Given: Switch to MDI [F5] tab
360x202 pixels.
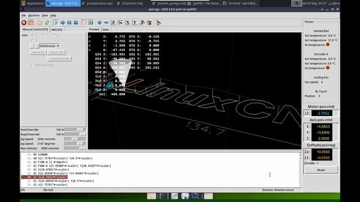Looking at the screenshot, I should (x=57, y=30).
